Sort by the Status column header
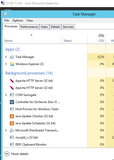The width and height of the screenshot is (114, 160). (75, 38)
